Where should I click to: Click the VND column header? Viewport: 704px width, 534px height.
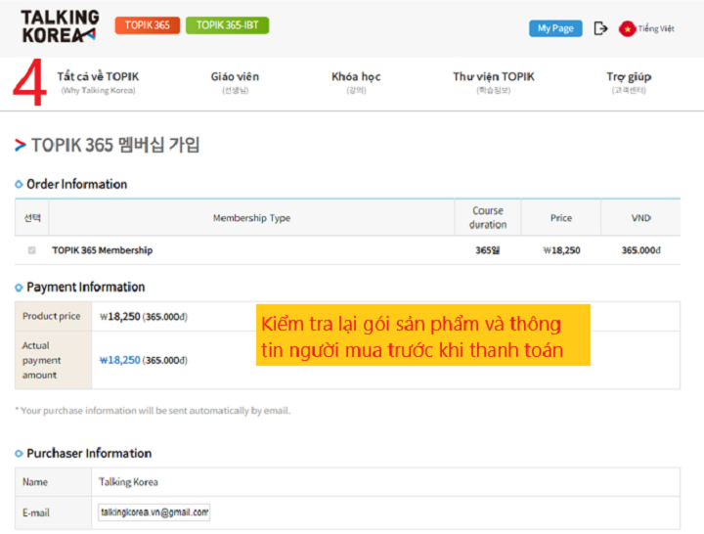tap(640, 218)
